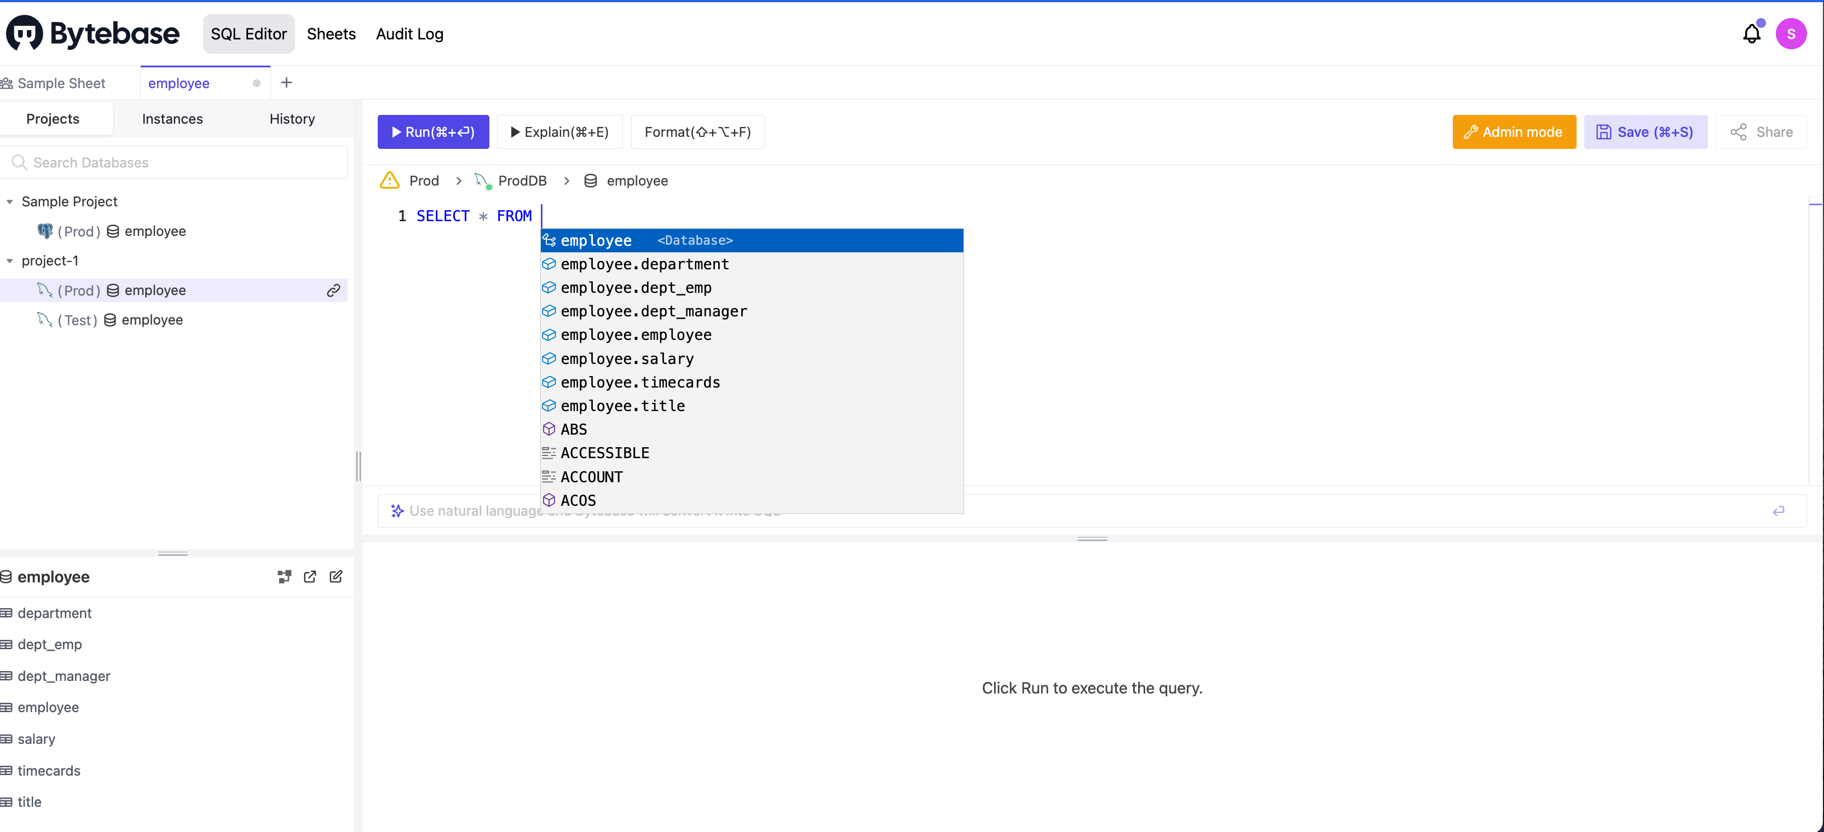The height and width of the screenshot is (832, 1824).
Task: Select employee.salary from autocomplete list
Action: [x=627, y=359]
